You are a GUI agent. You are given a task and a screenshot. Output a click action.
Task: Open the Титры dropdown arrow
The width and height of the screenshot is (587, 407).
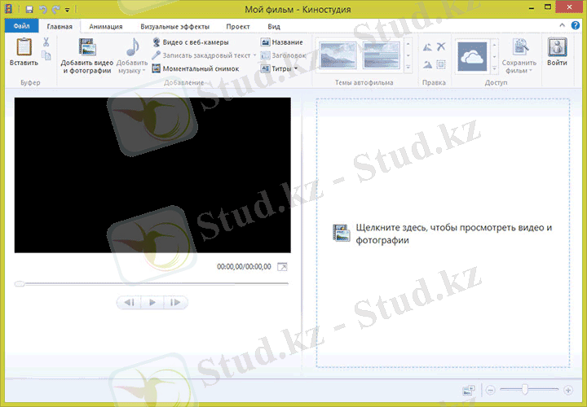pyautogui.click(x=296, y=68)
